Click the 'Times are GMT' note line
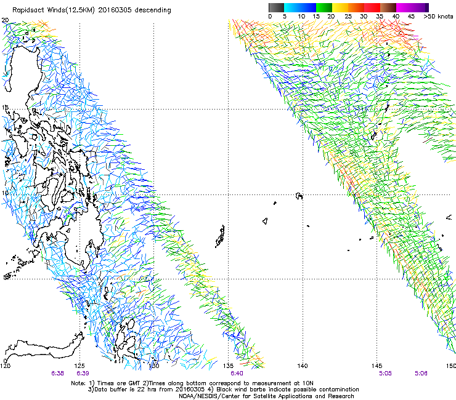 [192, 383]
